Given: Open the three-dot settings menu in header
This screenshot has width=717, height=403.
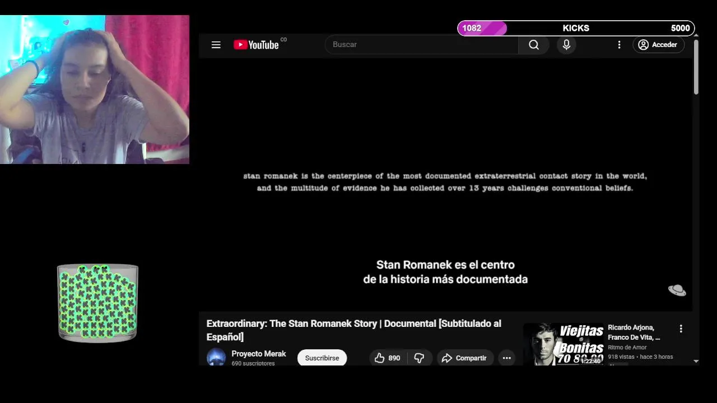Looking at the screenshot, I should coord(619,45).
